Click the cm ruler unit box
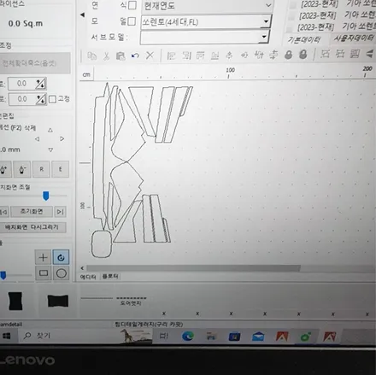Viewport: 376px width, 375px height. [86, 75]
